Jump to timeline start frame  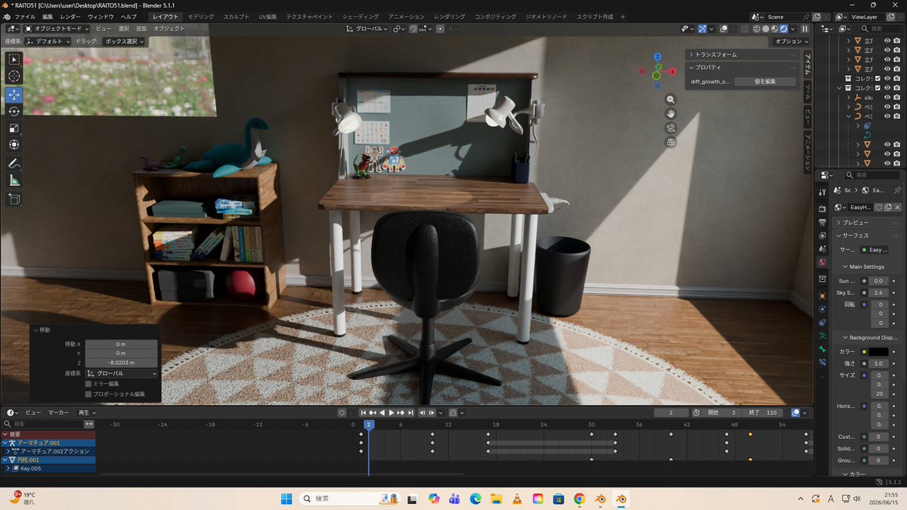(x=363, y=413)
